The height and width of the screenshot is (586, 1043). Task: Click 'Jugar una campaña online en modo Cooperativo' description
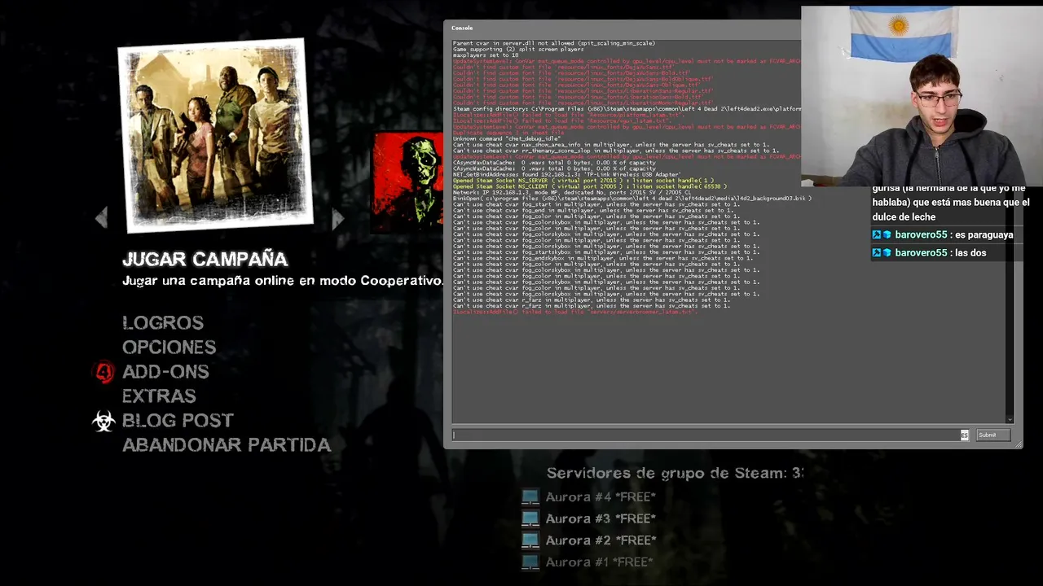tap(282, 281)
